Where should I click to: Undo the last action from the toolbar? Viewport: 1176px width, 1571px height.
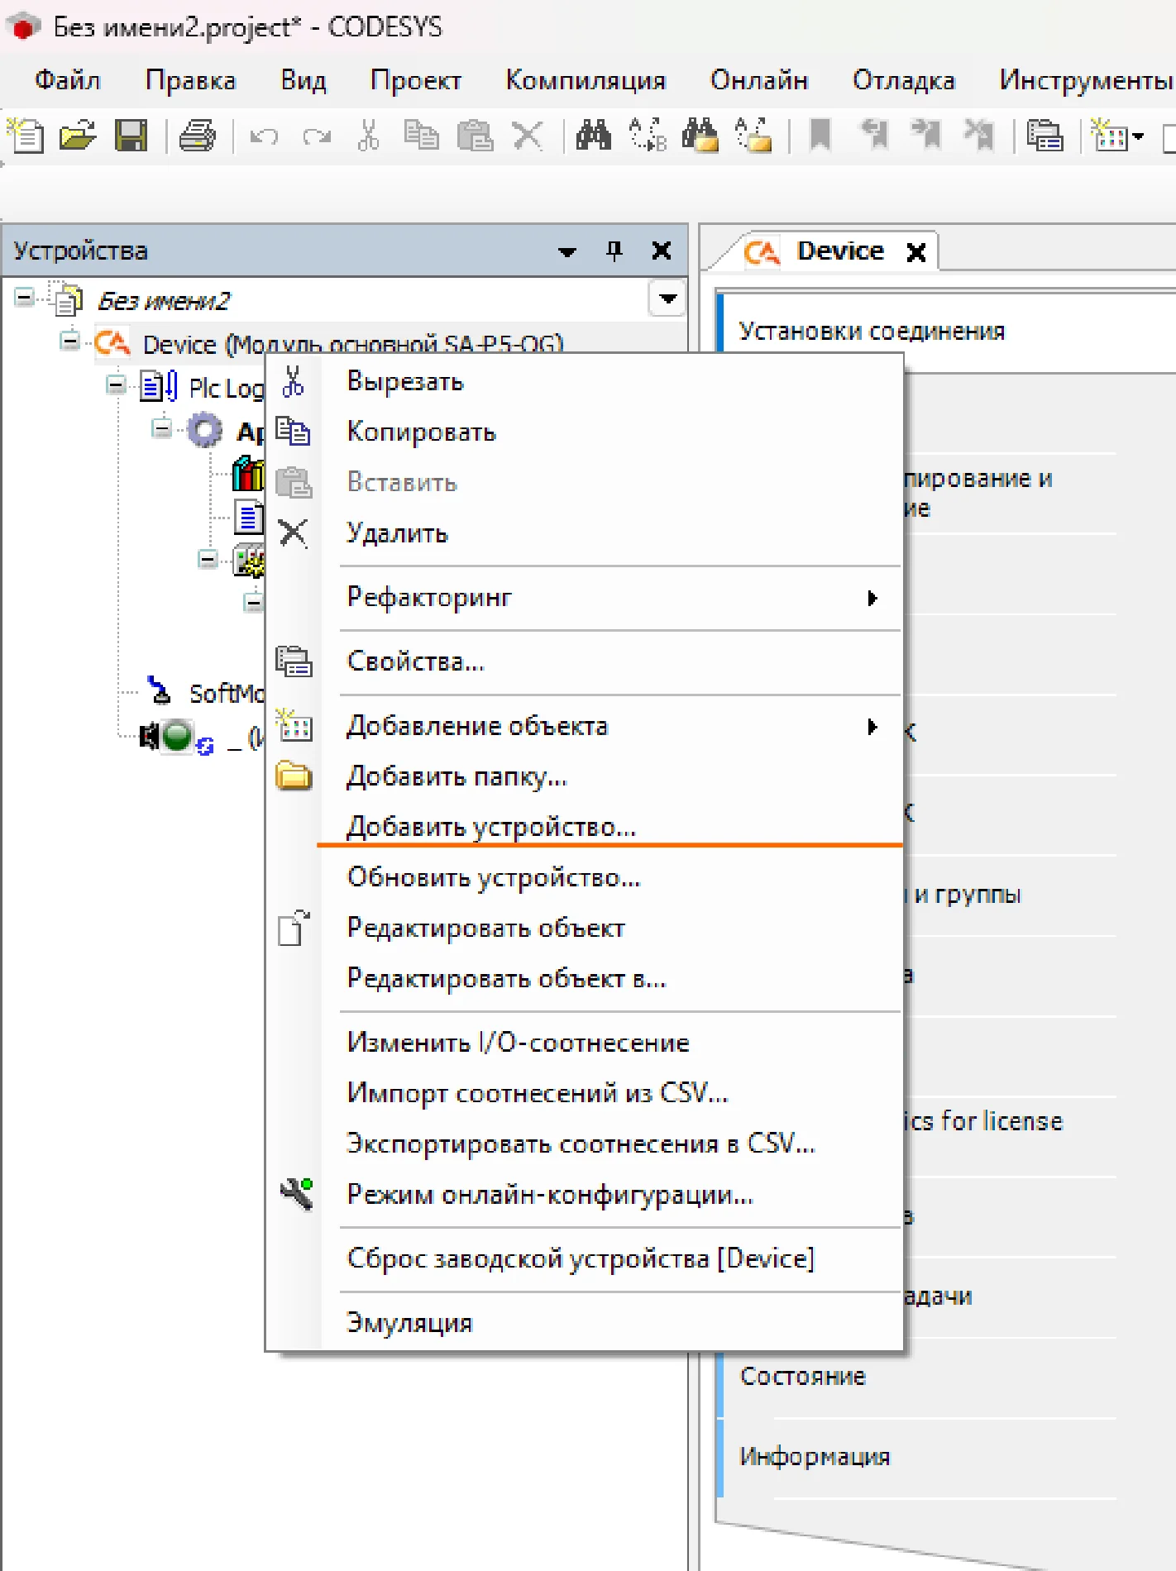264,136
